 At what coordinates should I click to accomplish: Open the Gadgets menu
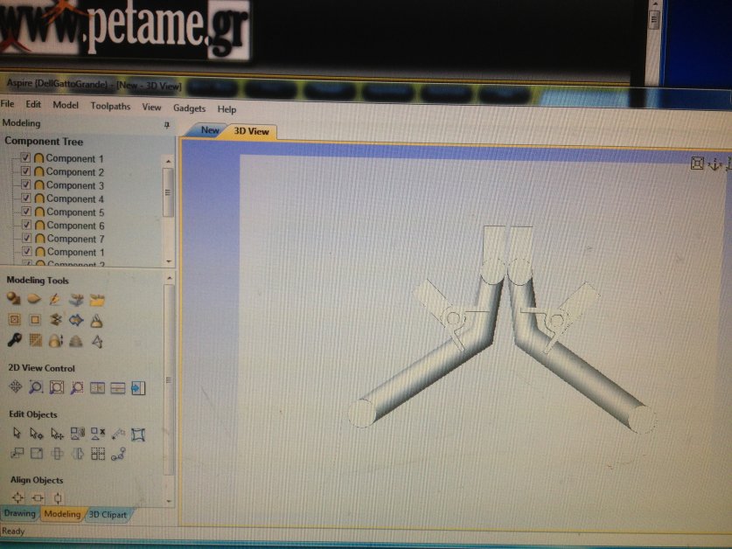(x=189, y=108)
